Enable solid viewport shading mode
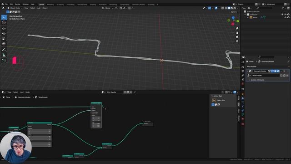 coord(229,8)
